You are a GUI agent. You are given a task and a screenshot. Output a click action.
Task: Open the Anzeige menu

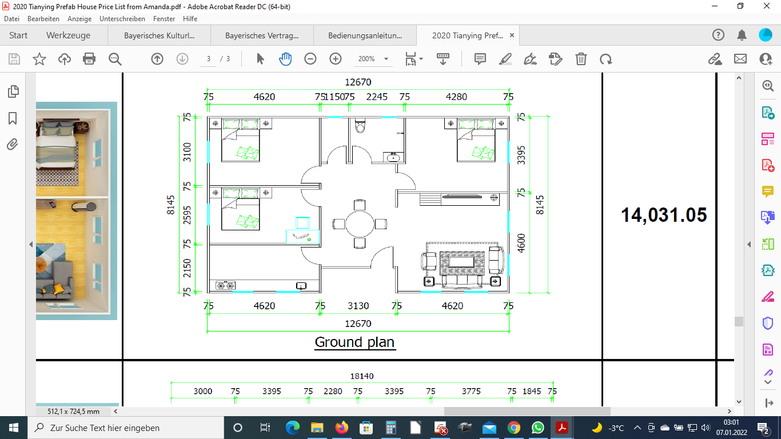click(x=79, y=19)
